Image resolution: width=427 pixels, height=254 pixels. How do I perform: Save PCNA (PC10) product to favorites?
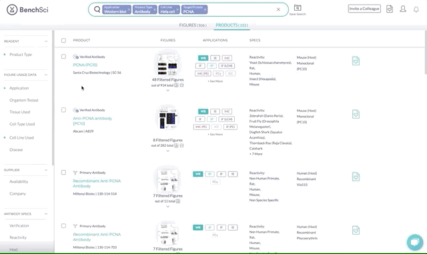pos(356,61)
